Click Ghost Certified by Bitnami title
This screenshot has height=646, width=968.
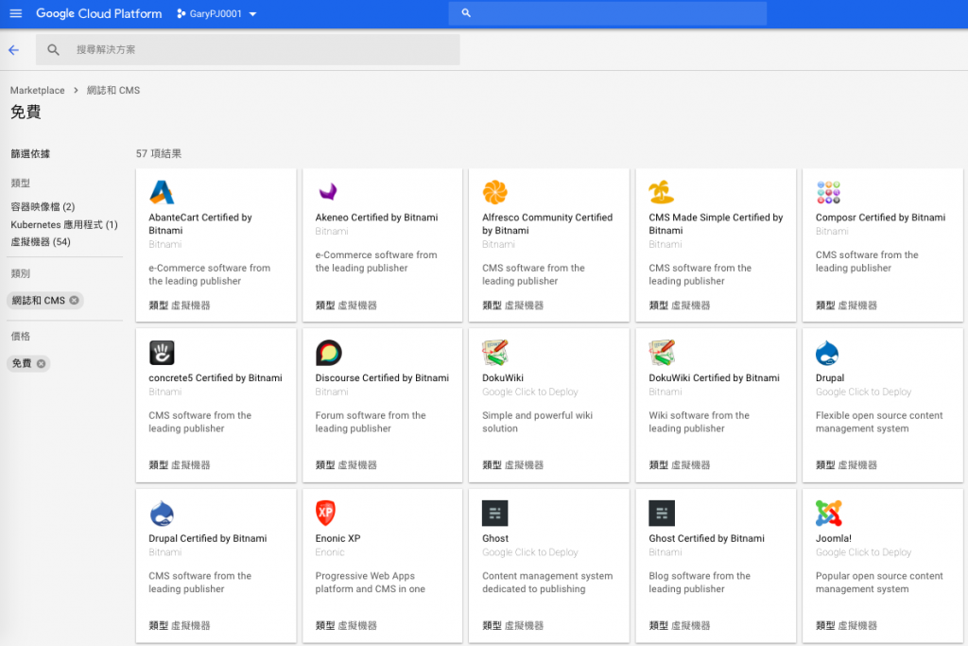706,538
